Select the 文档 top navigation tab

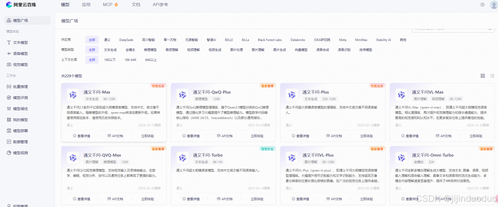(136, 5)
